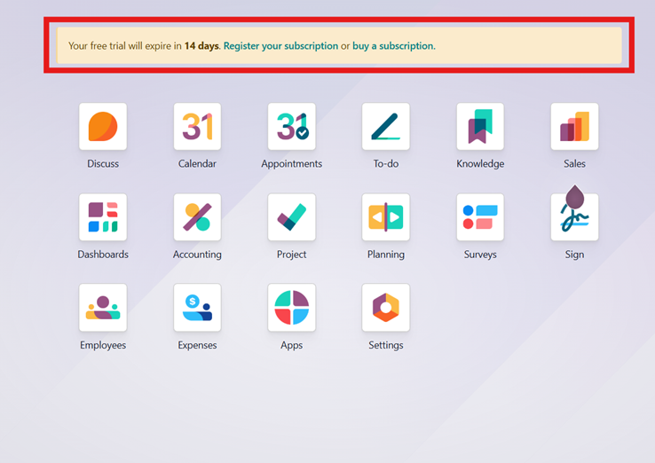Open the Employees app icon
655x463 pixels.
(103, 308)
